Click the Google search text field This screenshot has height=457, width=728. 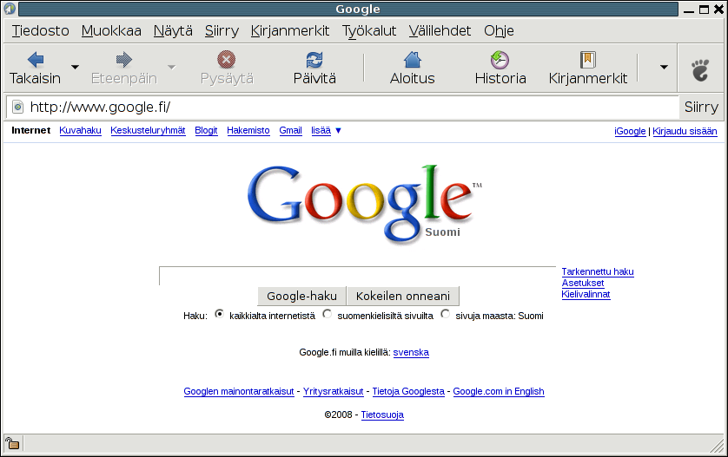click(356, 276)
